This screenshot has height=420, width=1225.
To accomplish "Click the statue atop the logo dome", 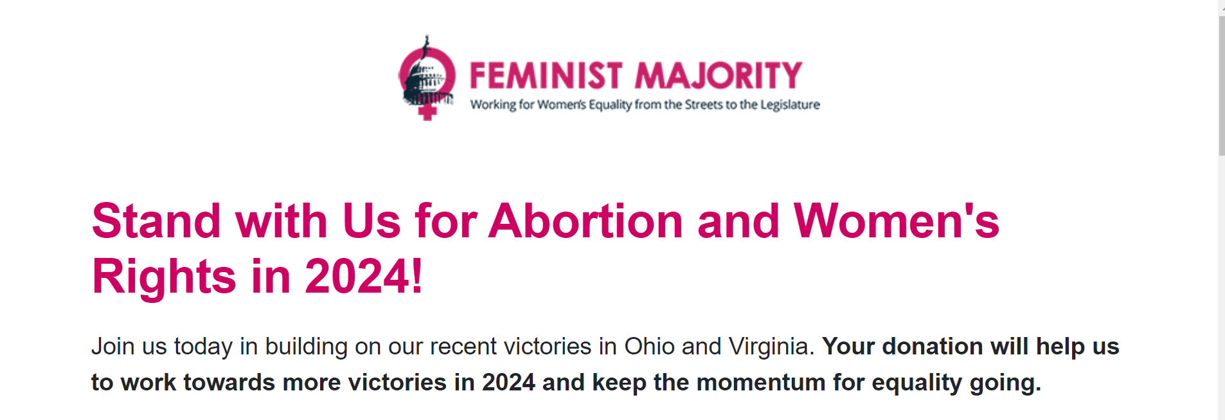I will tap(426, 44).
